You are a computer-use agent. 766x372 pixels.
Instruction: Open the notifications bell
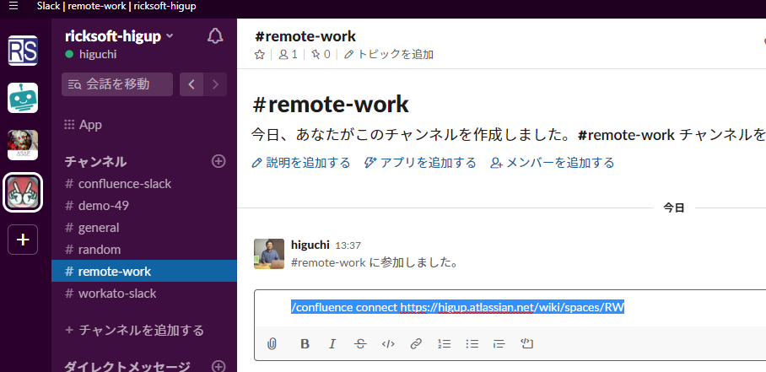215,36
